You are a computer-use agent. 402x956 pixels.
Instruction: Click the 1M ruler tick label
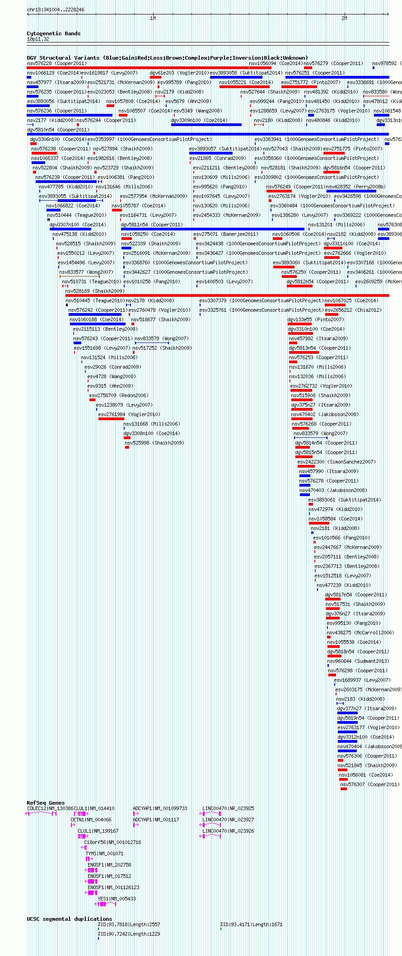(x=153, y=19)
